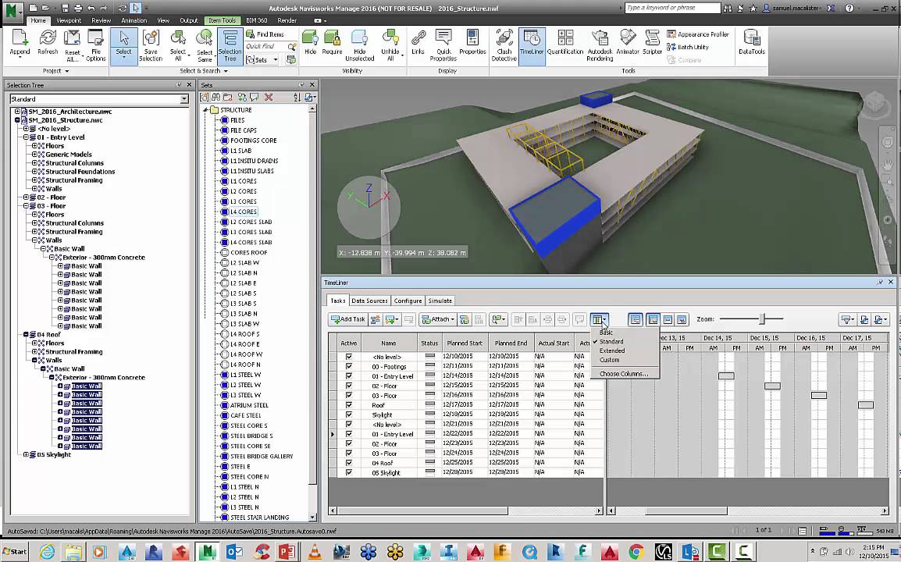Open Quick Properties display tool
The height and width of the screenshot is (562, 901).
pos(443,45)
